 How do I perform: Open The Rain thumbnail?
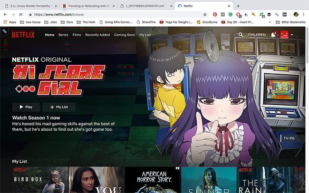click(x=265, y=180)
